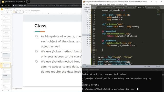Viewport: 164px width, 92px height.
Task: Click Command Prompt title bar icon
Action: pyautogui.click(x=84, y=69)
